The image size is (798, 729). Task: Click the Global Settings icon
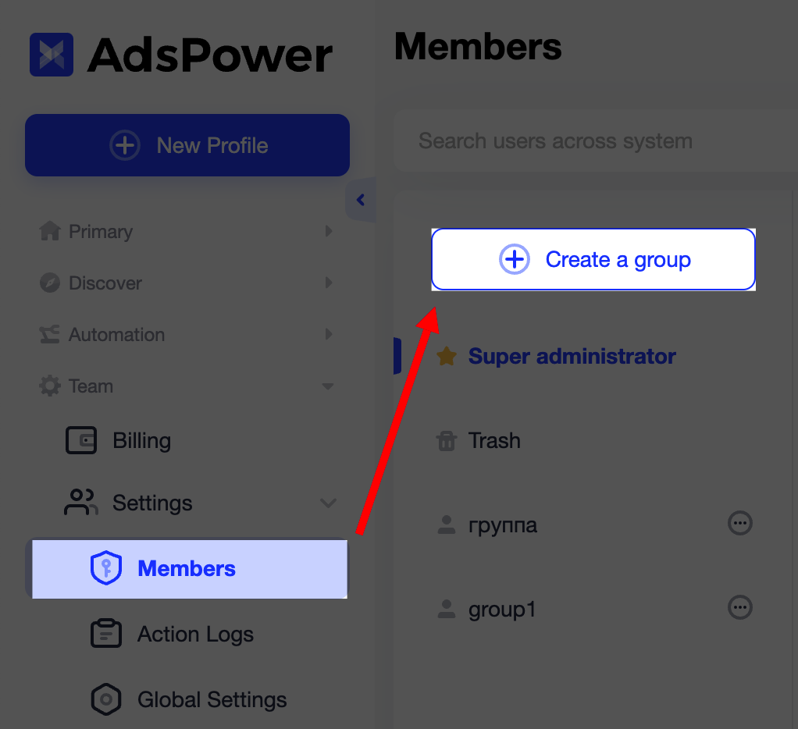click(x=105, y=699)
